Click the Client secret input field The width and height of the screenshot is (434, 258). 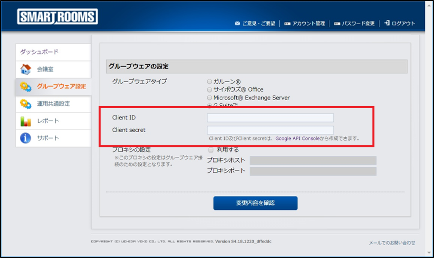coord(270,130)
